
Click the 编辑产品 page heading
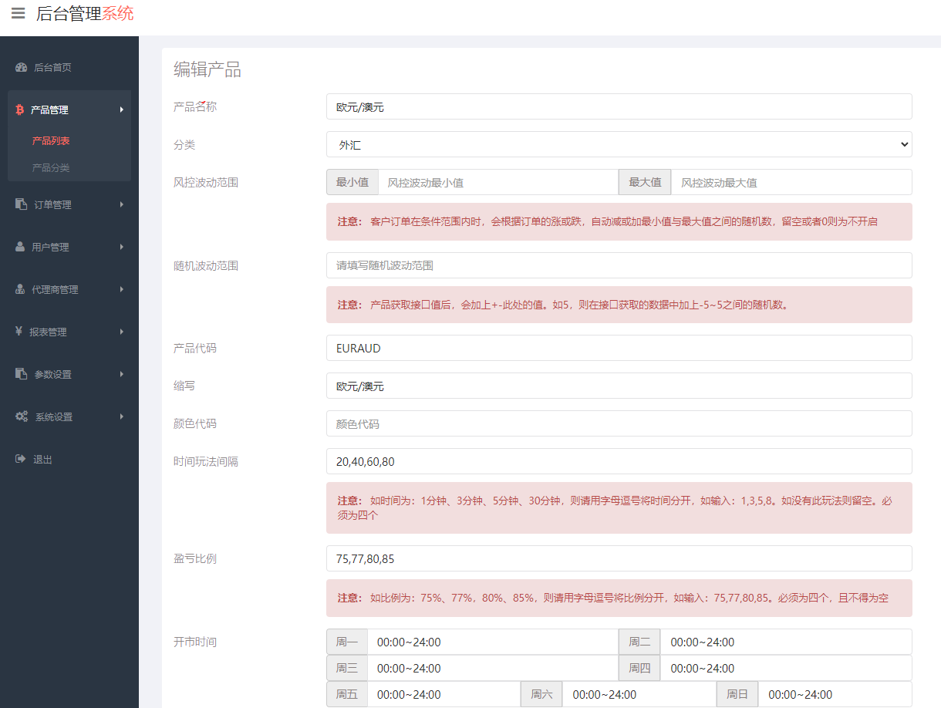tap(207, 69)
